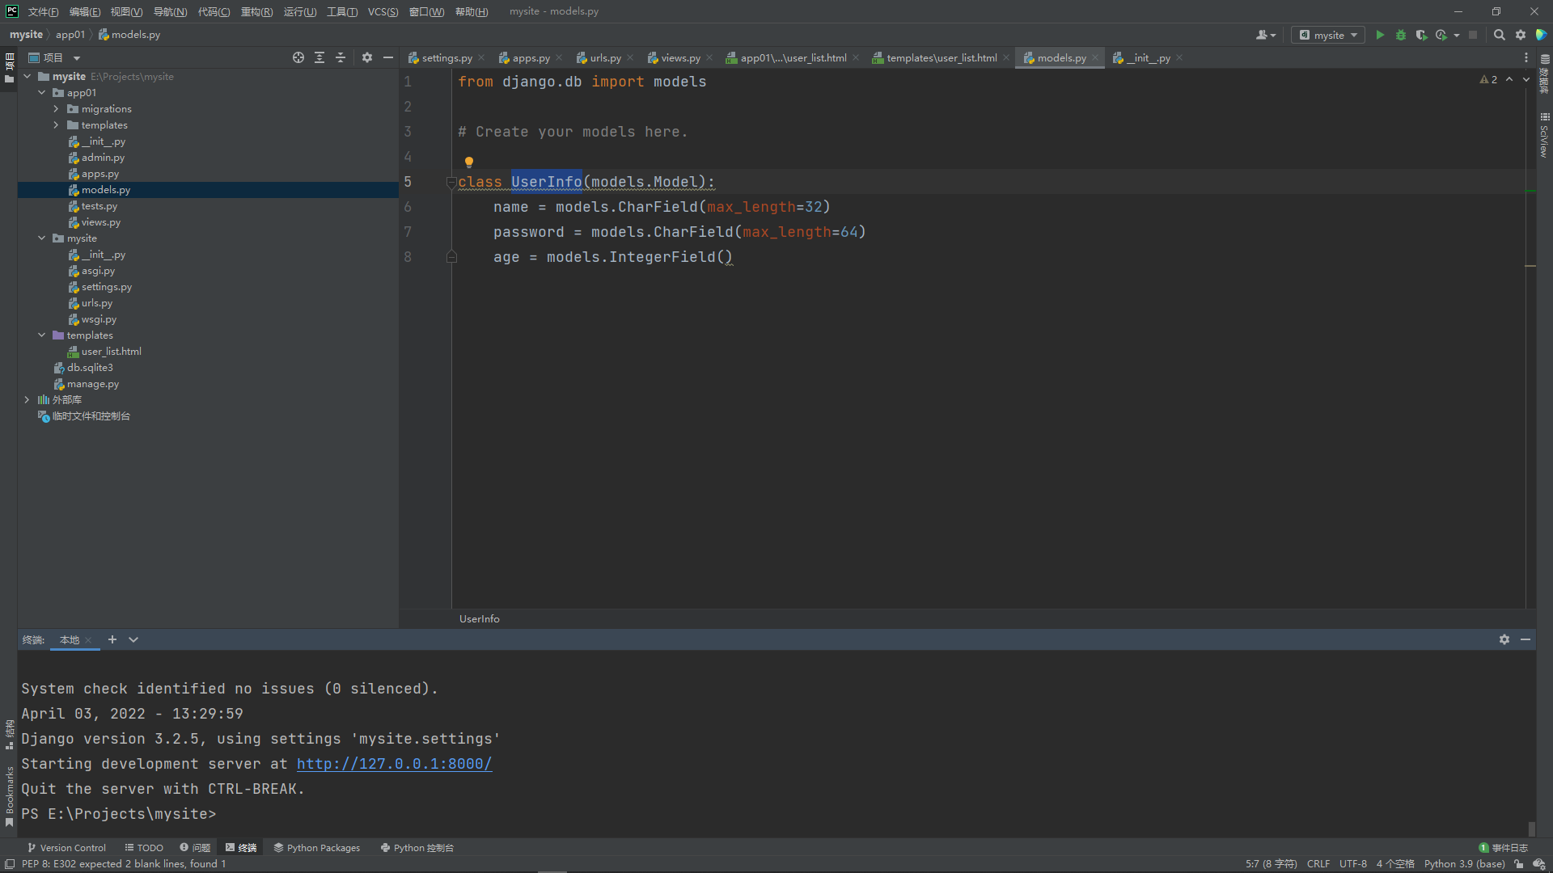Screen dimensions: 1553x873
Task: Open project view mode dropdown arrow
Action: [x=77, y=58]
